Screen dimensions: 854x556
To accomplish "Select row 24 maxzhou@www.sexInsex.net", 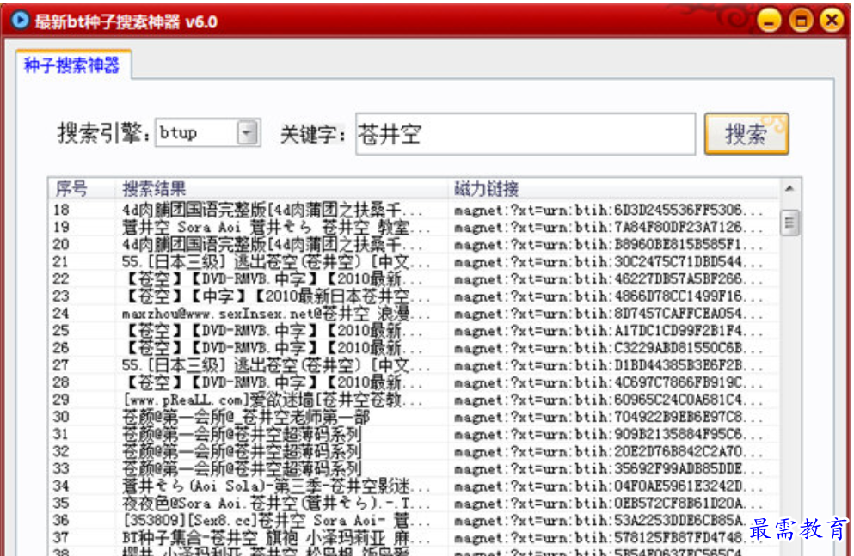I will click(x=414, y=314).
